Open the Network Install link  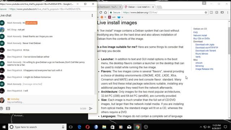(x=200, y=35)
